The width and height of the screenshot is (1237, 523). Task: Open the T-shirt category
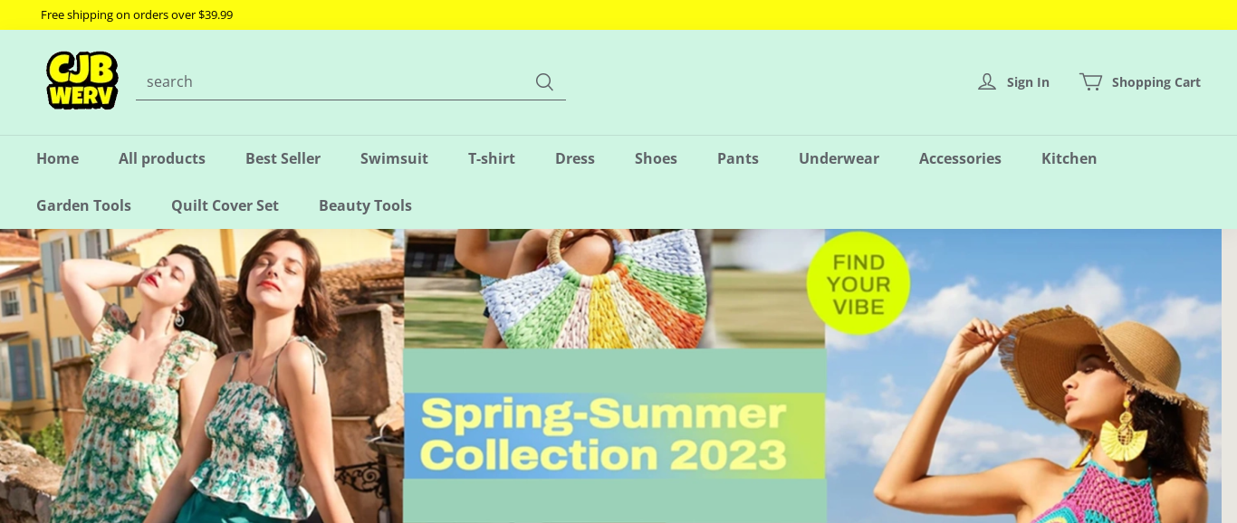click(x=492, y=158)
